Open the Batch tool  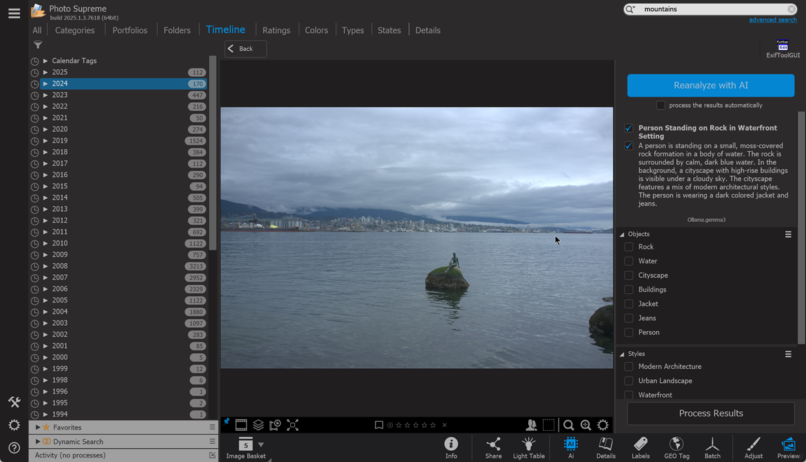pos(712,448)
